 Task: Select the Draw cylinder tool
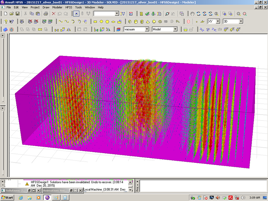(136, 21)
